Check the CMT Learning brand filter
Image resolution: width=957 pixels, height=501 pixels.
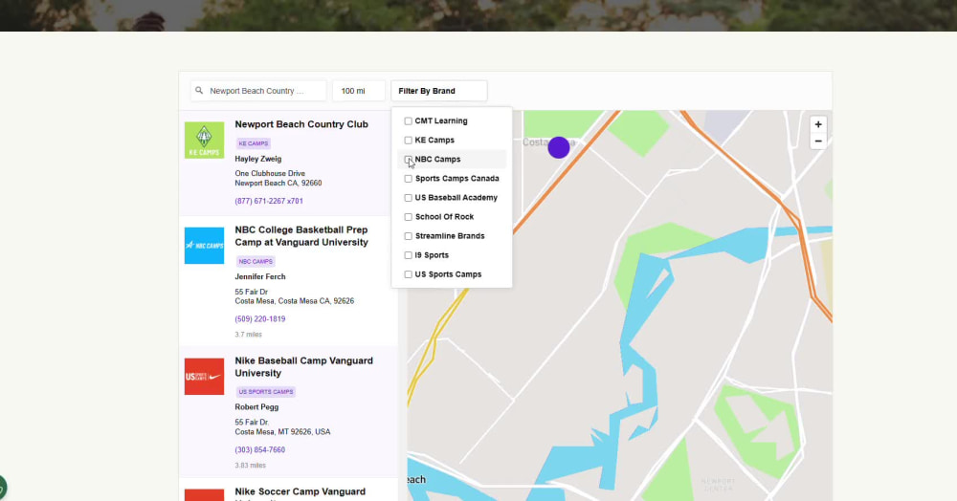[409, 120]
